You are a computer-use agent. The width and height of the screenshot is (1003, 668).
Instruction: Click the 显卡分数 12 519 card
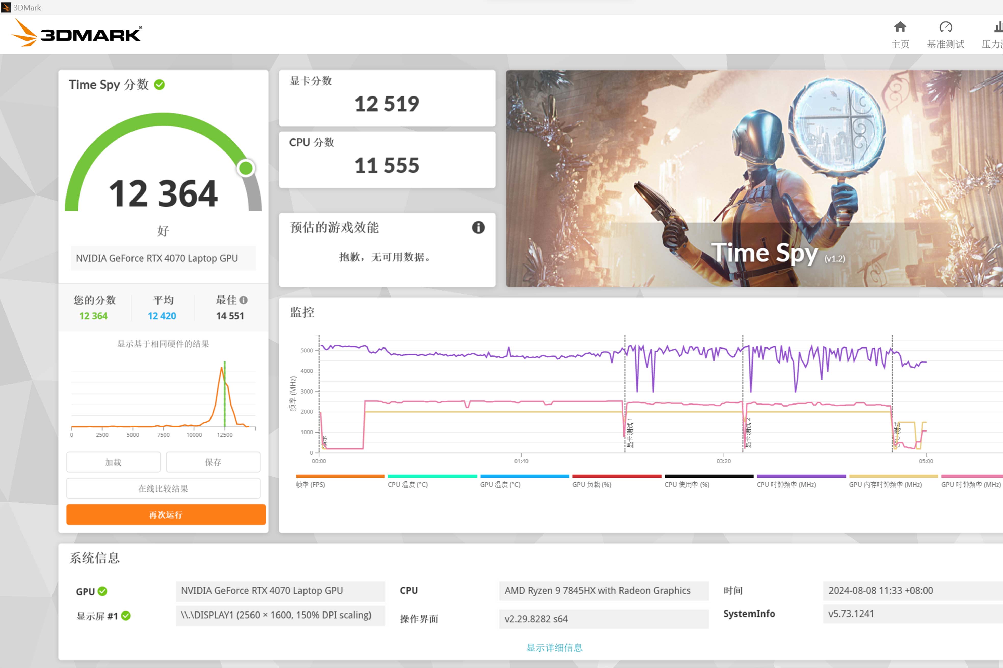(x=387, y=98)
